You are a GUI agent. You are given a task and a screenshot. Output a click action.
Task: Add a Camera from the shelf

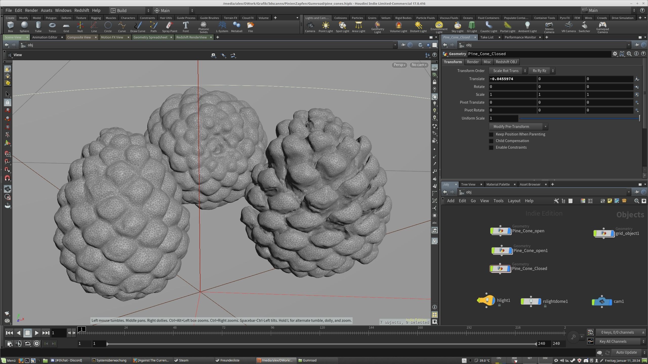click(x=310, y=27)
